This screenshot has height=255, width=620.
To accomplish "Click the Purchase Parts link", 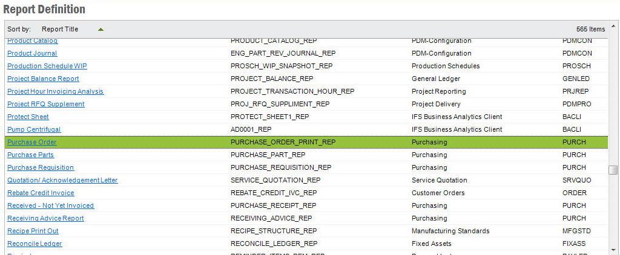I will [x=30, y=155].
